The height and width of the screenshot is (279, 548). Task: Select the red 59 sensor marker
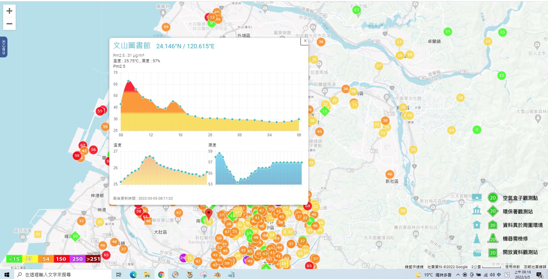[77, 156]
